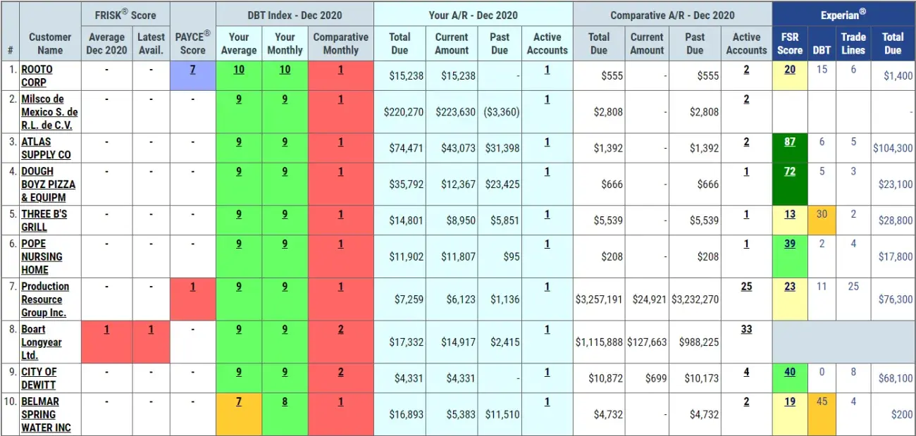Open ATLAS SUPPLY CO customer record

[x=46, y=148]
